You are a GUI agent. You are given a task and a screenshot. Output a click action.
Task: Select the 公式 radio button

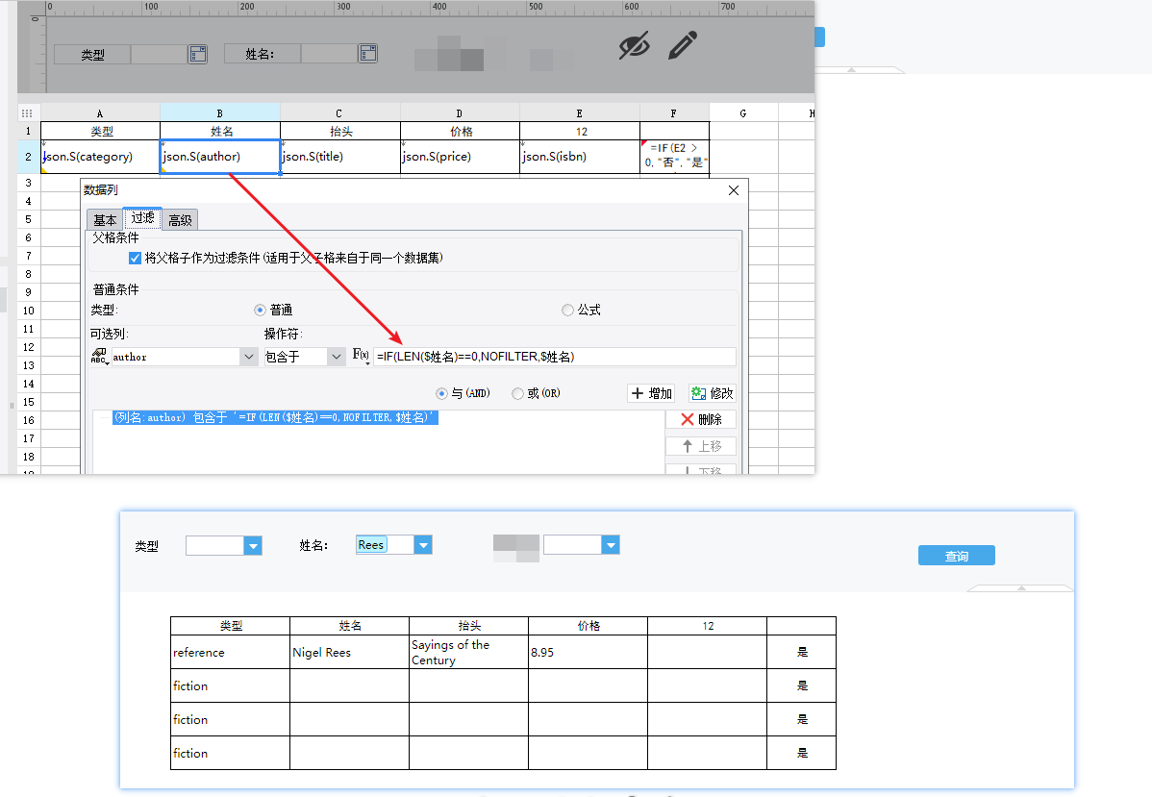pos(567,311)
